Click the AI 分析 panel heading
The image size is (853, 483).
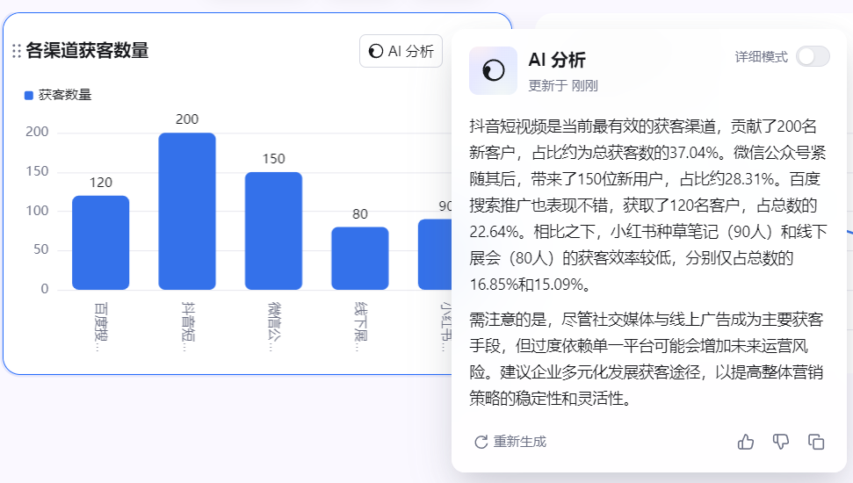pyautogui.click(x=557, y=60)
